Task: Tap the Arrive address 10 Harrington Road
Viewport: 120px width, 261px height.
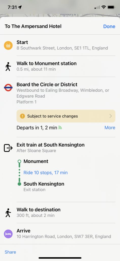Action: pos(64,237)
